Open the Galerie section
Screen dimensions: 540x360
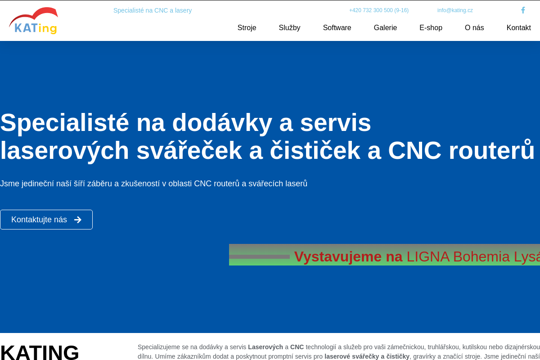(x=385, y=27)
